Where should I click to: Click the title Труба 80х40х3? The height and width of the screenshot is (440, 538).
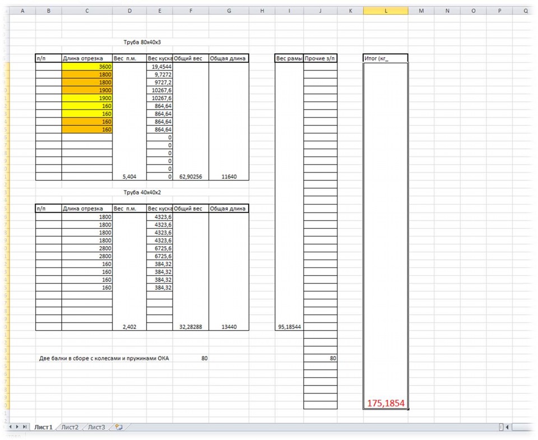click(x=142, y=42)
